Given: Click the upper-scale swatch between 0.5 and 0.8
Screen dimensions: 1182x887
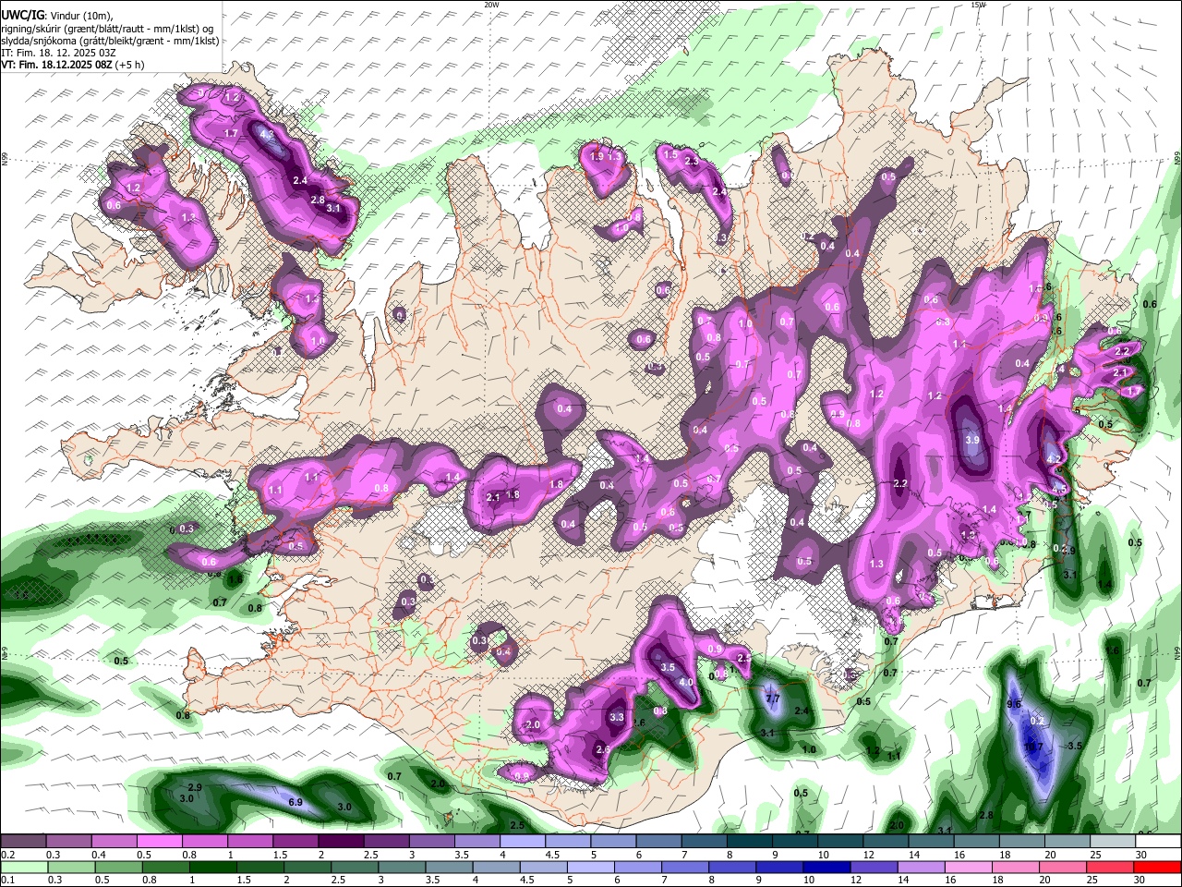Looking at the screenshot, I should point(160,842).
